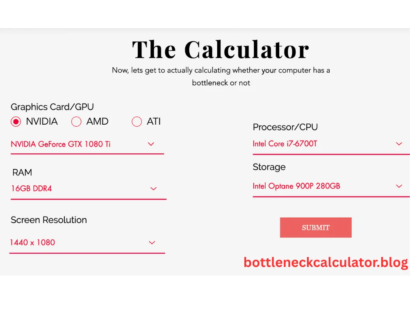Open the Intel Optane 900P 280GB storage dropdown
Image resolution: width=410 pixels, height=328 pixels.
point(324,186)
